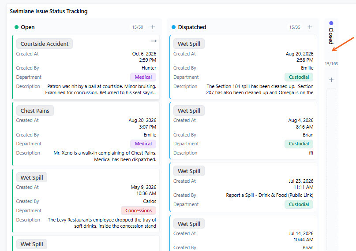
Task: Select Medical tag on Chest Pains card
Action: (x=143, y=144)
